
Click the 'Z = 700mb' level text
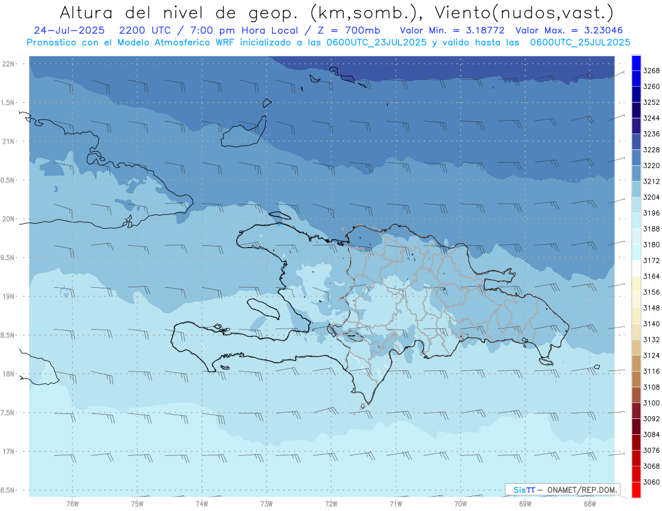[346, 30]
